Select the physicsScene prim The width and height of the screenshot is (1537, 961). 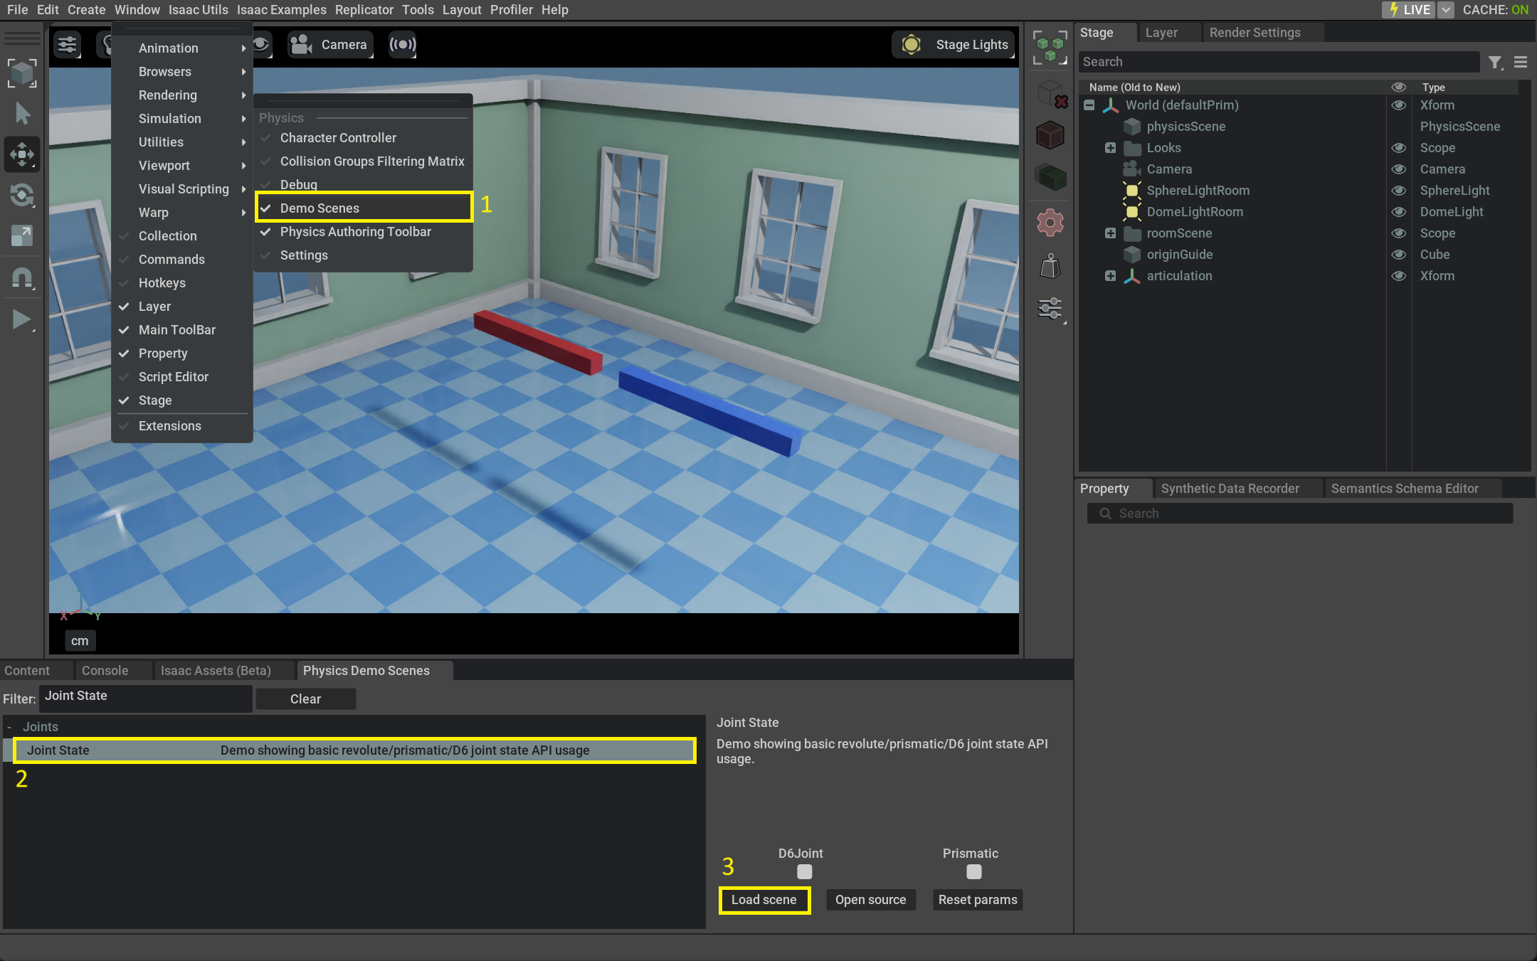point(1185,127)
